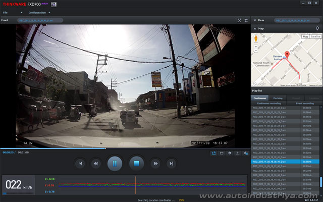Select the highlighted REC_2013_11_09_16_36_41_D.avi file
323x202 pixels.
(x=285, y=162)
